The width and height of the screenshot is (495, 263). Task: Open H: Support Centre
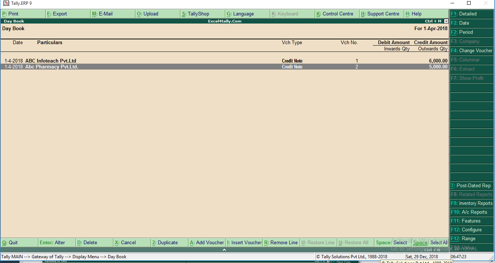[382, 14]
